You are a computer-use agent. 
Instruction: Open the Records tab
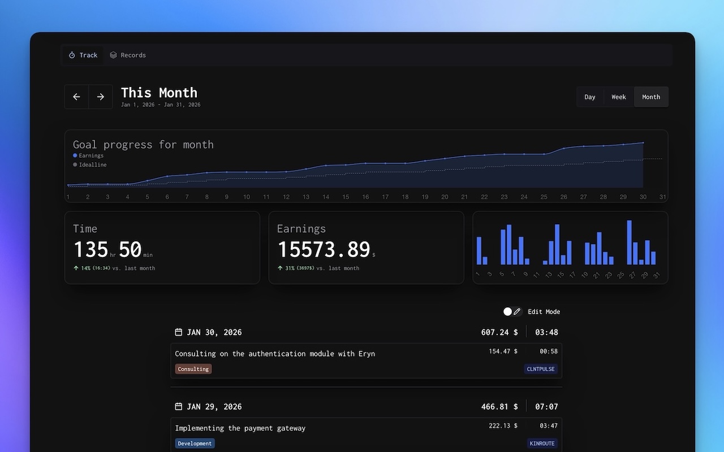[128, 55]
